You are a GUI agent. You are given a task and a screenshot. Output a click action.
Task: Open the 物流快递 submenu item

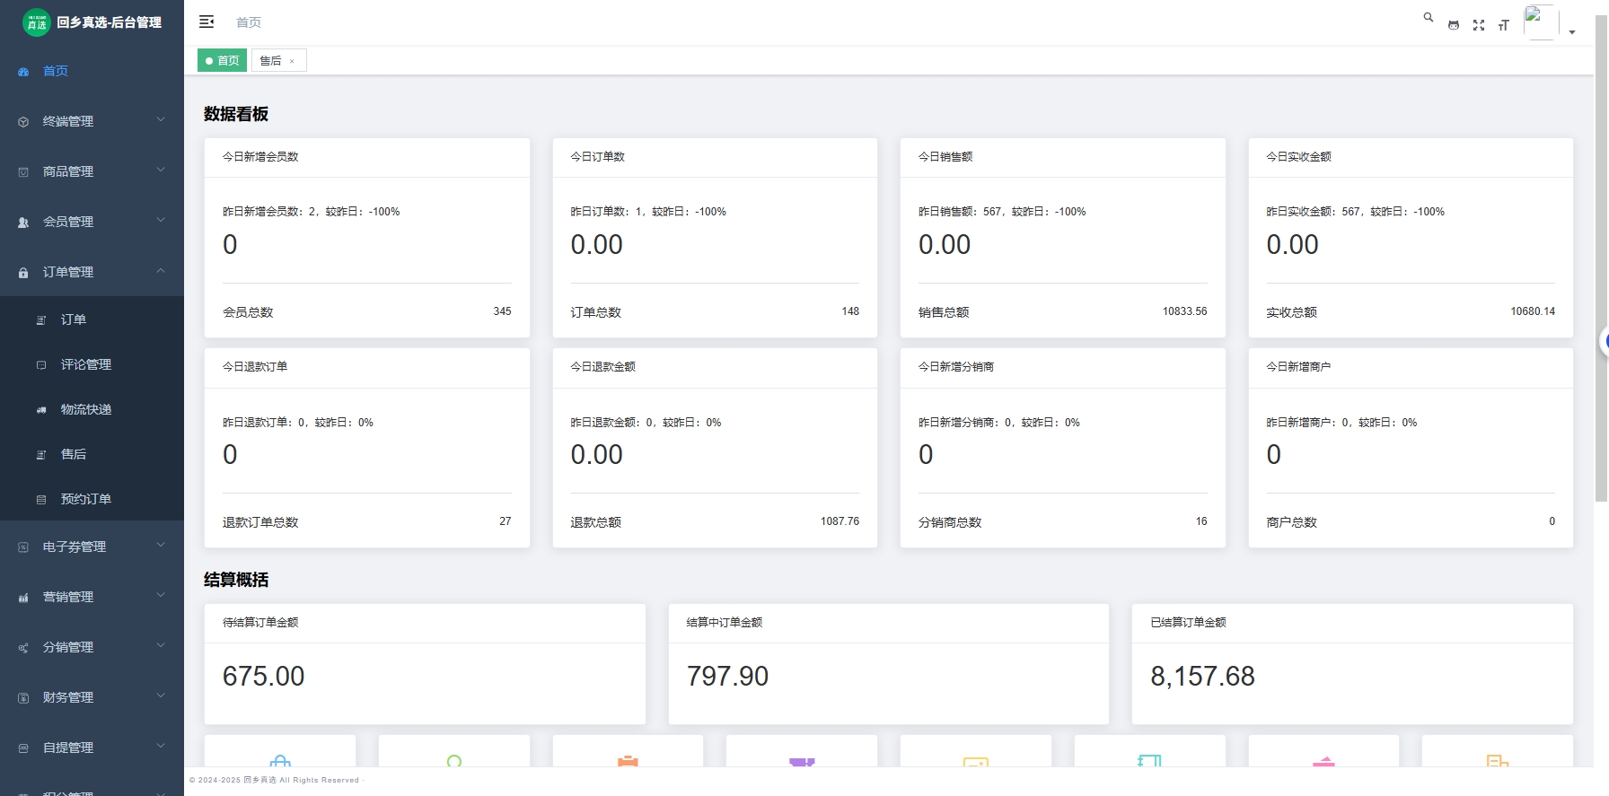point(86,409)
